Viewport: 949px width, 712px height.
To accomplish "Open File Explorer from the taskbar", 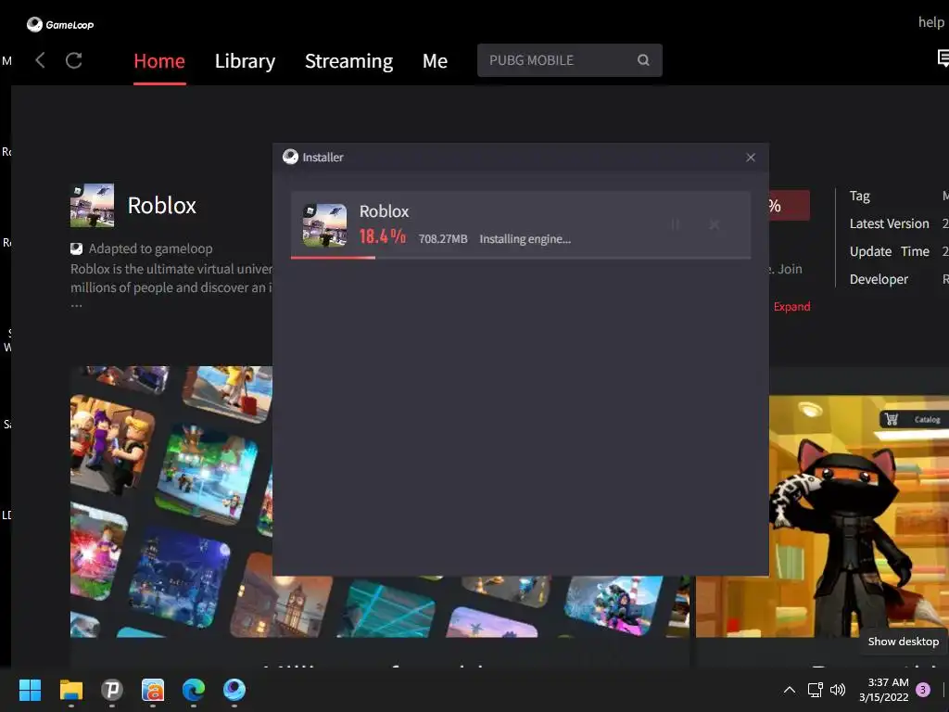I will point(70,690).
